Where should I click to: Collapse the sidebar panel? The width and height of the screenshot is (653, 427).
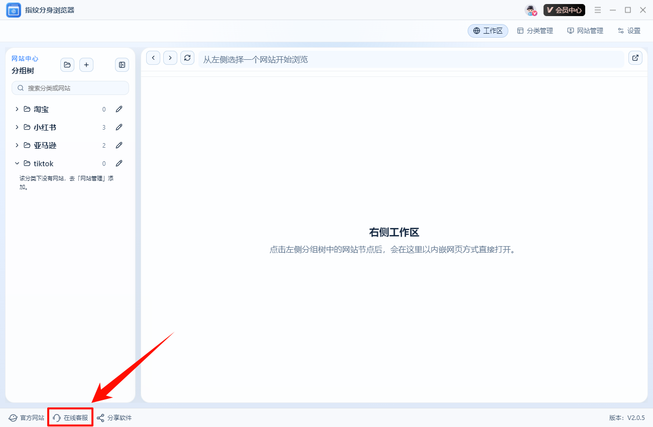pos(122,65)
